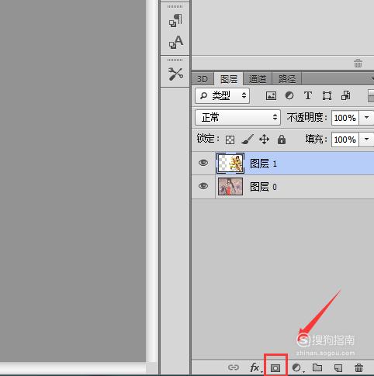Click the 填充 label
The width and height of the screenshot is (374, 376).
coord(316,140)
